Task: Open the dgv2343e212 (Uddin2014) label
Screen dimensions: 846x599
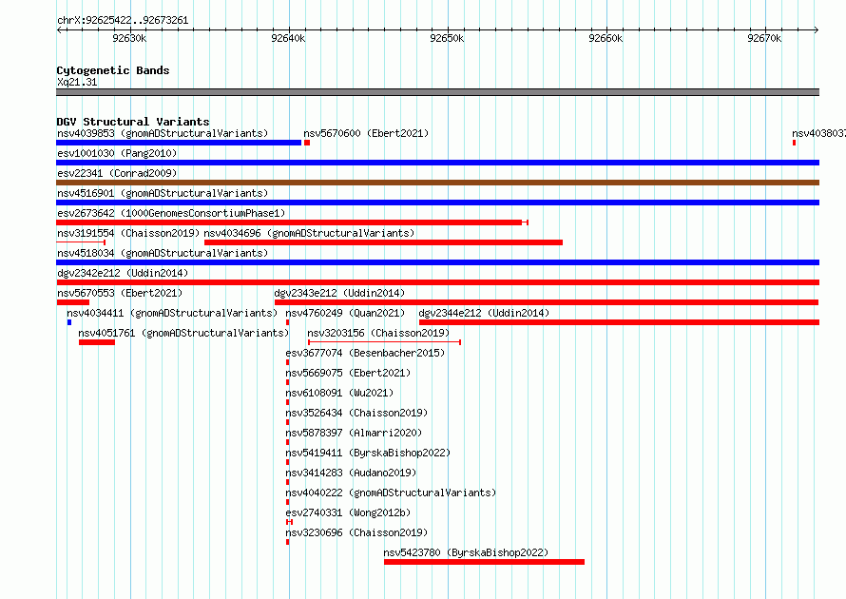Action: pos(339,293)
